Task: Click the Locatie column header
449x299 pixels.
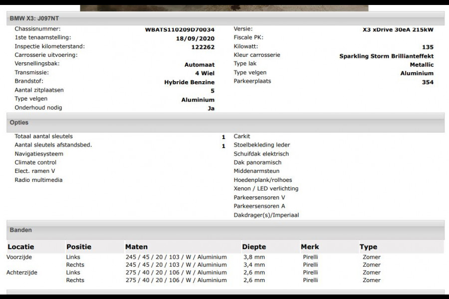Action: [21, 247]
